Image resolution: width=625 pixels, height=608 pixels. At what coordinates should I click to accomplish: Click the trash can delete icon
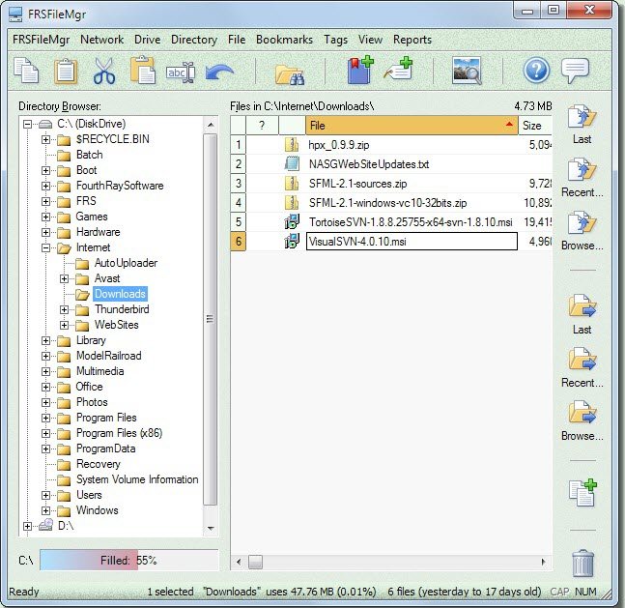(x=582, y=564)
